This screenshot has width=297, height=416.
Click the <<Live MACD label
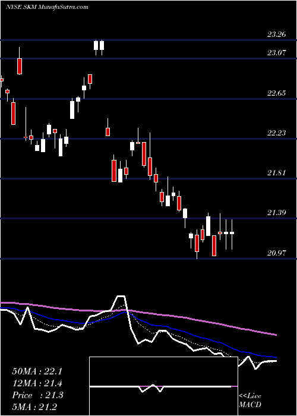[x=250, y=401]
